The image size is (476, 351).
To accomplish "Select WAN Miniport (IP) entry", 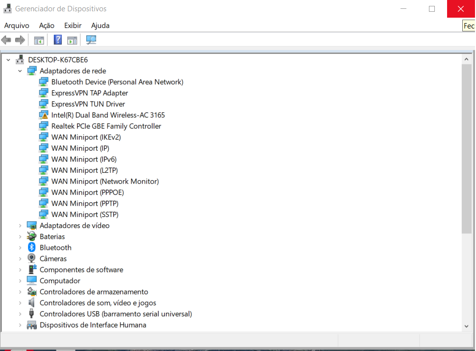I will pyautogui.click(x=80, y=148).
